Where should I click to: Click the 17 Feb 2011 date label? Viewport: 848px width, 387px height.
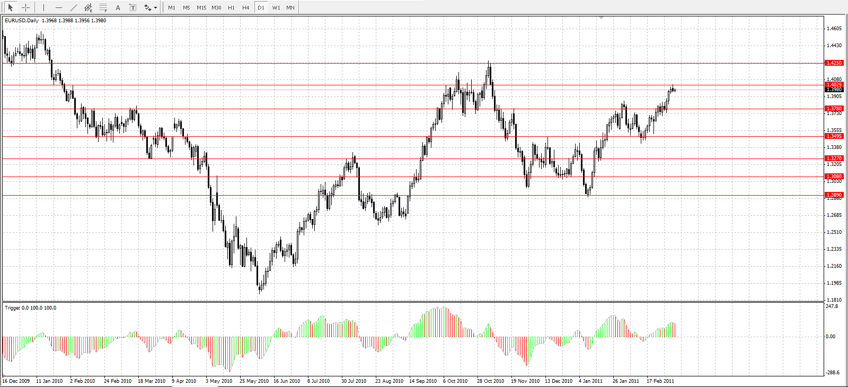(660, 381)
